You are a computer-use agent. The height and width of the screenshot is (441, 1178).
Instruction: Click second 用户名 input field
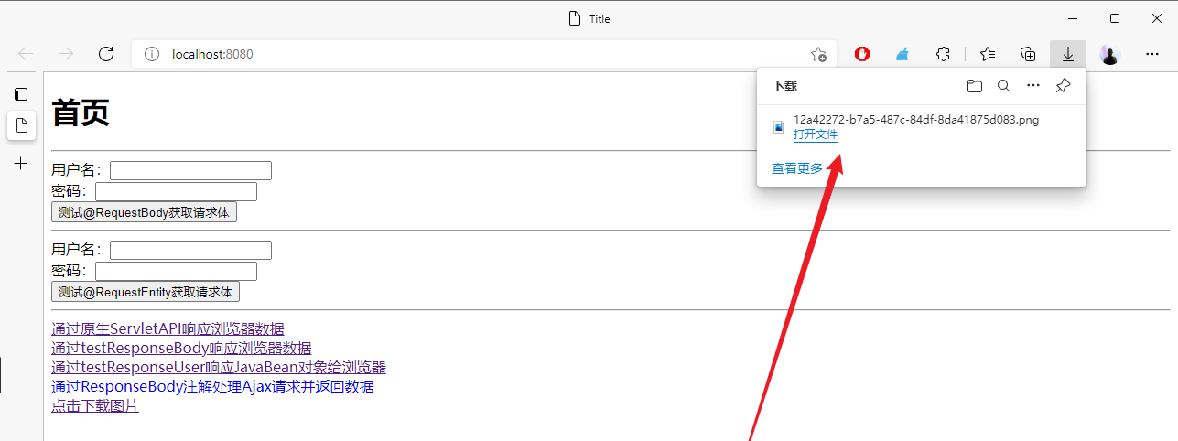[x=190, y=251]
